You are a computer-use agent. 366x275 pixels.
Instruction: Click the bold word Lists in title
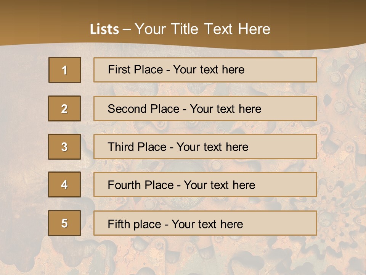[104, 29]
